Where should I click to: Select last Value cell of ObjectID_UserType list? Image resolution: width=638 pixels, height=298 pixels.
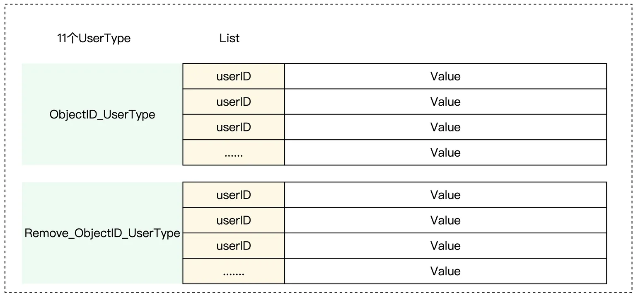(x=445, y=153)
